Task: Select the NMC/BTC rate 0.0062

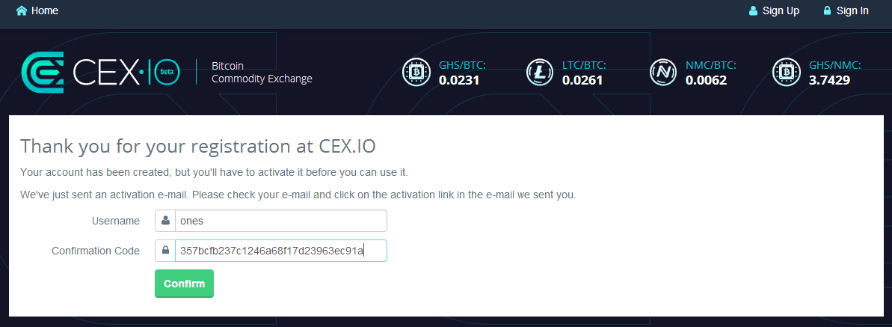Action: coord(706,80)
